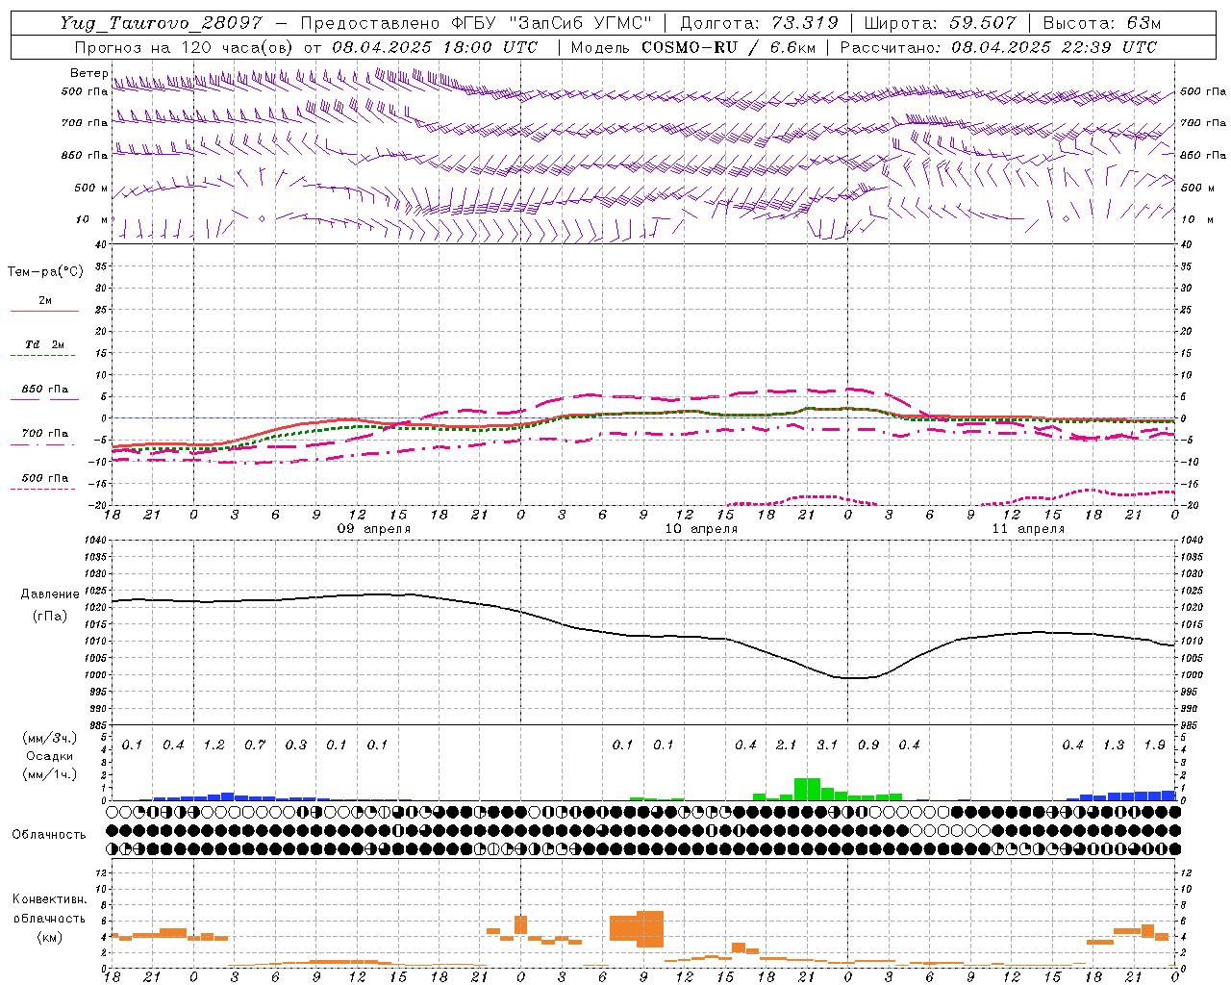Click the 0.9 precipitation value
1231x985 pixels.
coord(868,745)
